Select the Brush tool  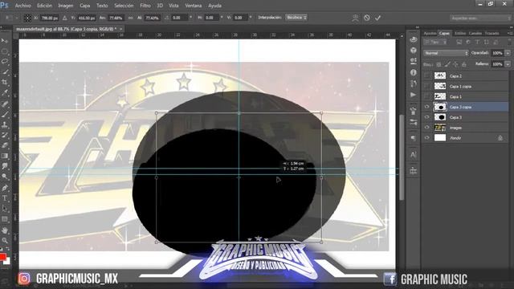5,115
